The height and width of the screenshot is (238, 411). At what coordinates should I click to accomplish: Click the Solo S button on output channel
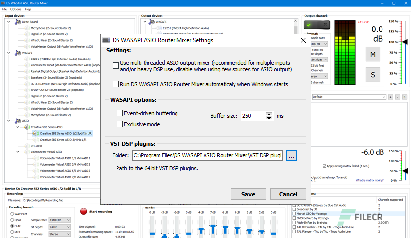point(373,75)
